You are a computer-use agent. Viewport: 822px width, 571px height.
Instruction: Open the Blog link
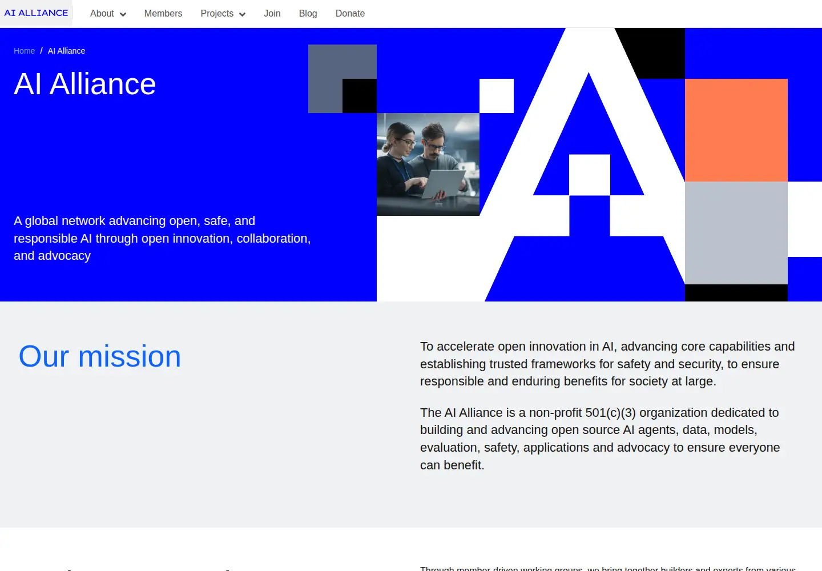308,13
